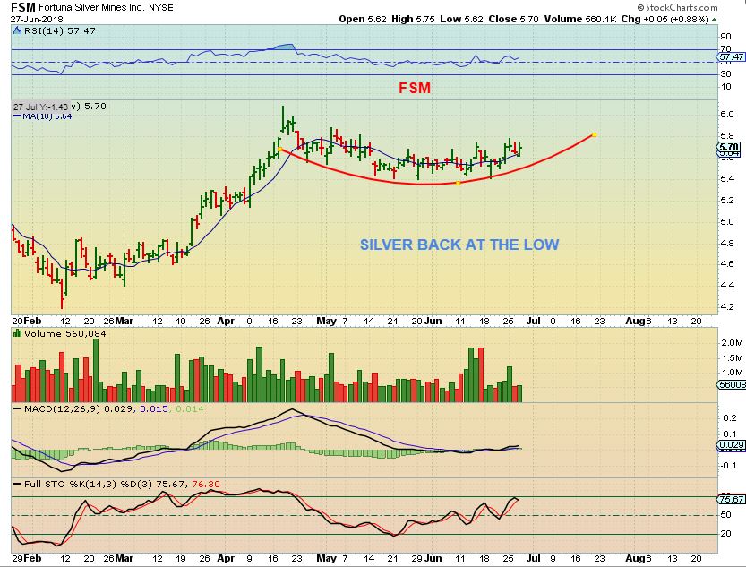Click the 4.2 price axis label
Viewport: 746px width, 567px height.
pos(726,307)
